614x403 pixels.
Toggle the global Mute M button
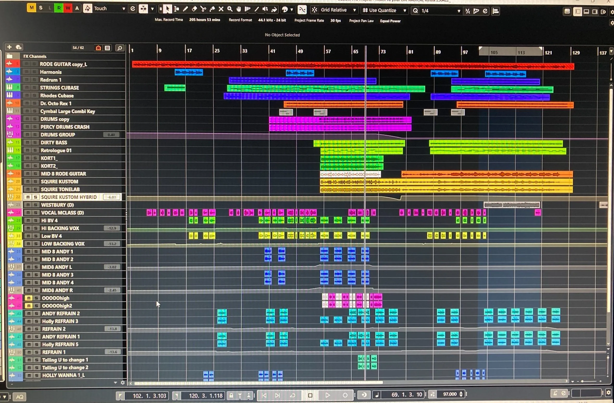point(32,8)
